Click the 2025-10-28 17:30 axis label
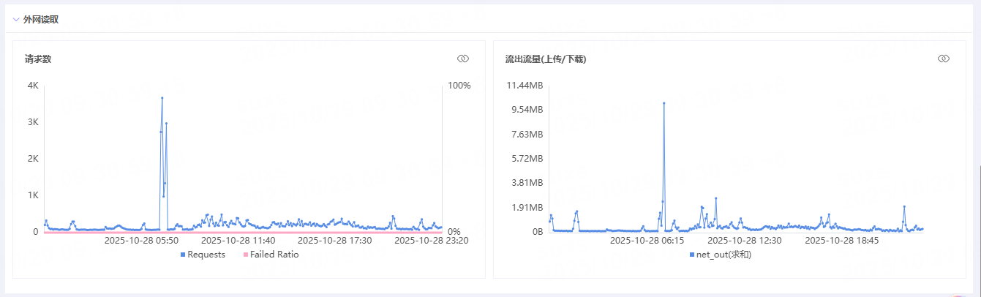 coord(335,240)
